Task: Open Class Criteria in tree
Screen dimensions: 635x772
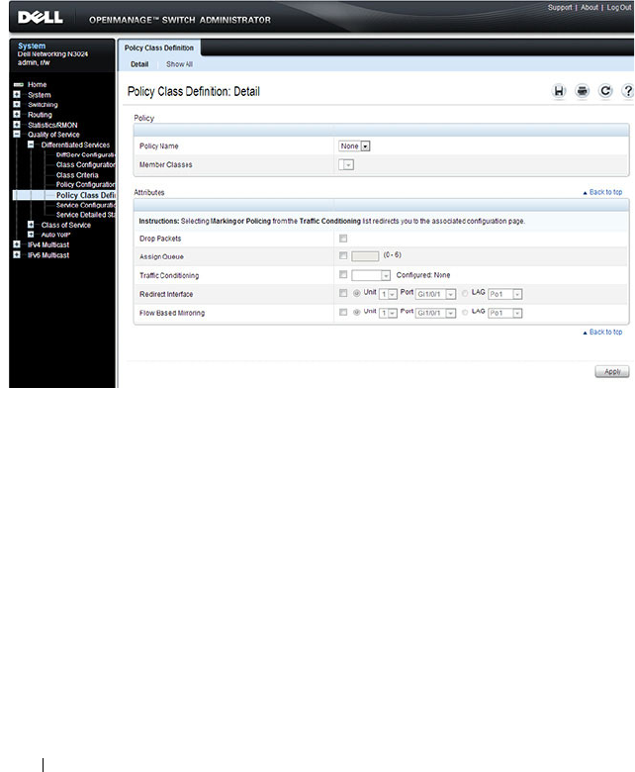Action: 77,175
